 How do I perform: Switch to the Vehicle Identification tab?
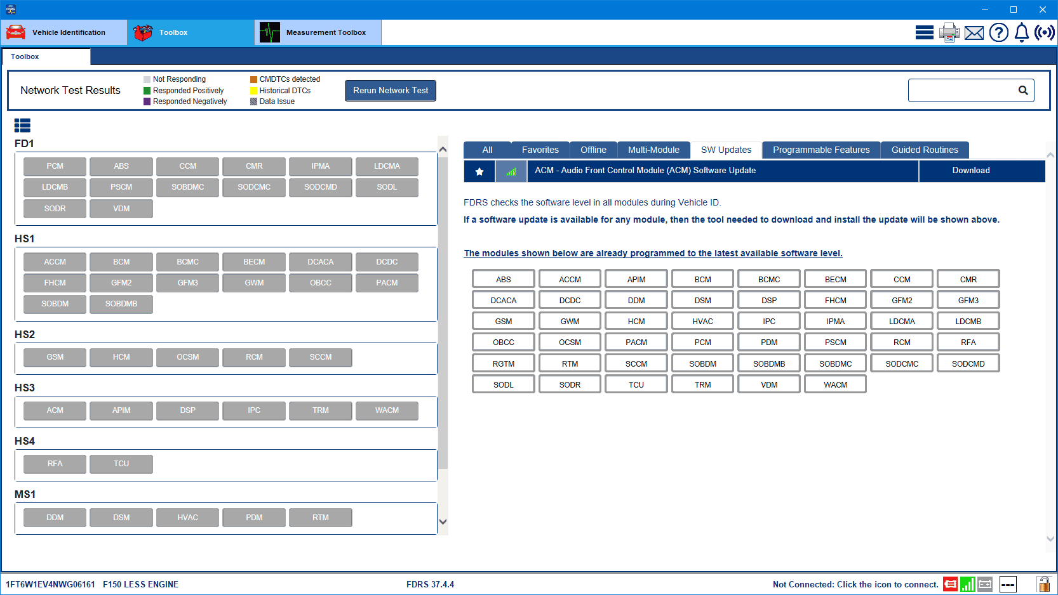pyautogui.click(x=64, y=32)
